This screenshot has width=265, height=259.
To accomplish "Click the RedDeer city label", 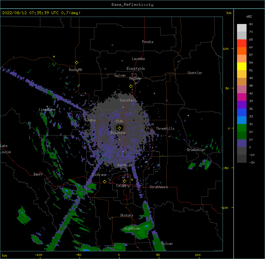I will 135,78.
